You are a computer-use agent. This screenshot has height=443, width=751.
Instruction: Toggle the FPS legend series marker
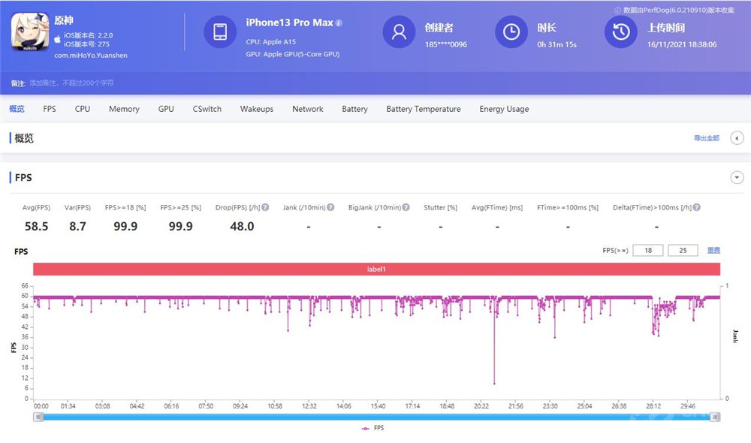(365, 428)
